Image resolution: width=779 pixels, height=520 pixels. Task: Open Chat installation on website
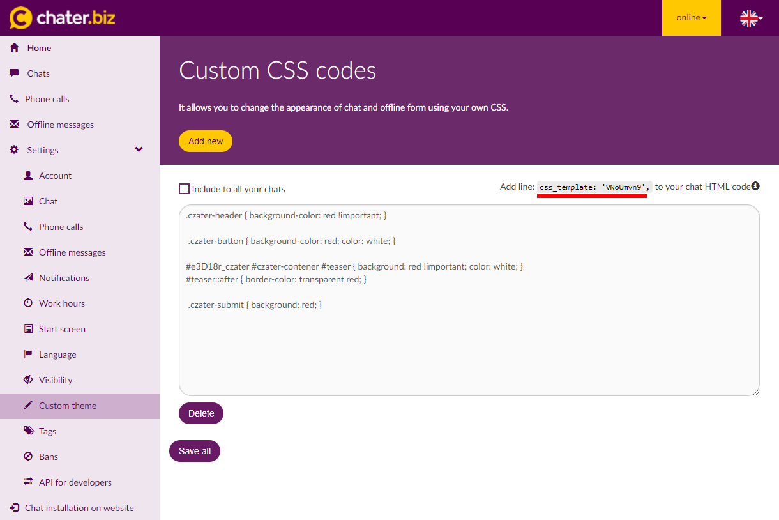pos(79,508)
